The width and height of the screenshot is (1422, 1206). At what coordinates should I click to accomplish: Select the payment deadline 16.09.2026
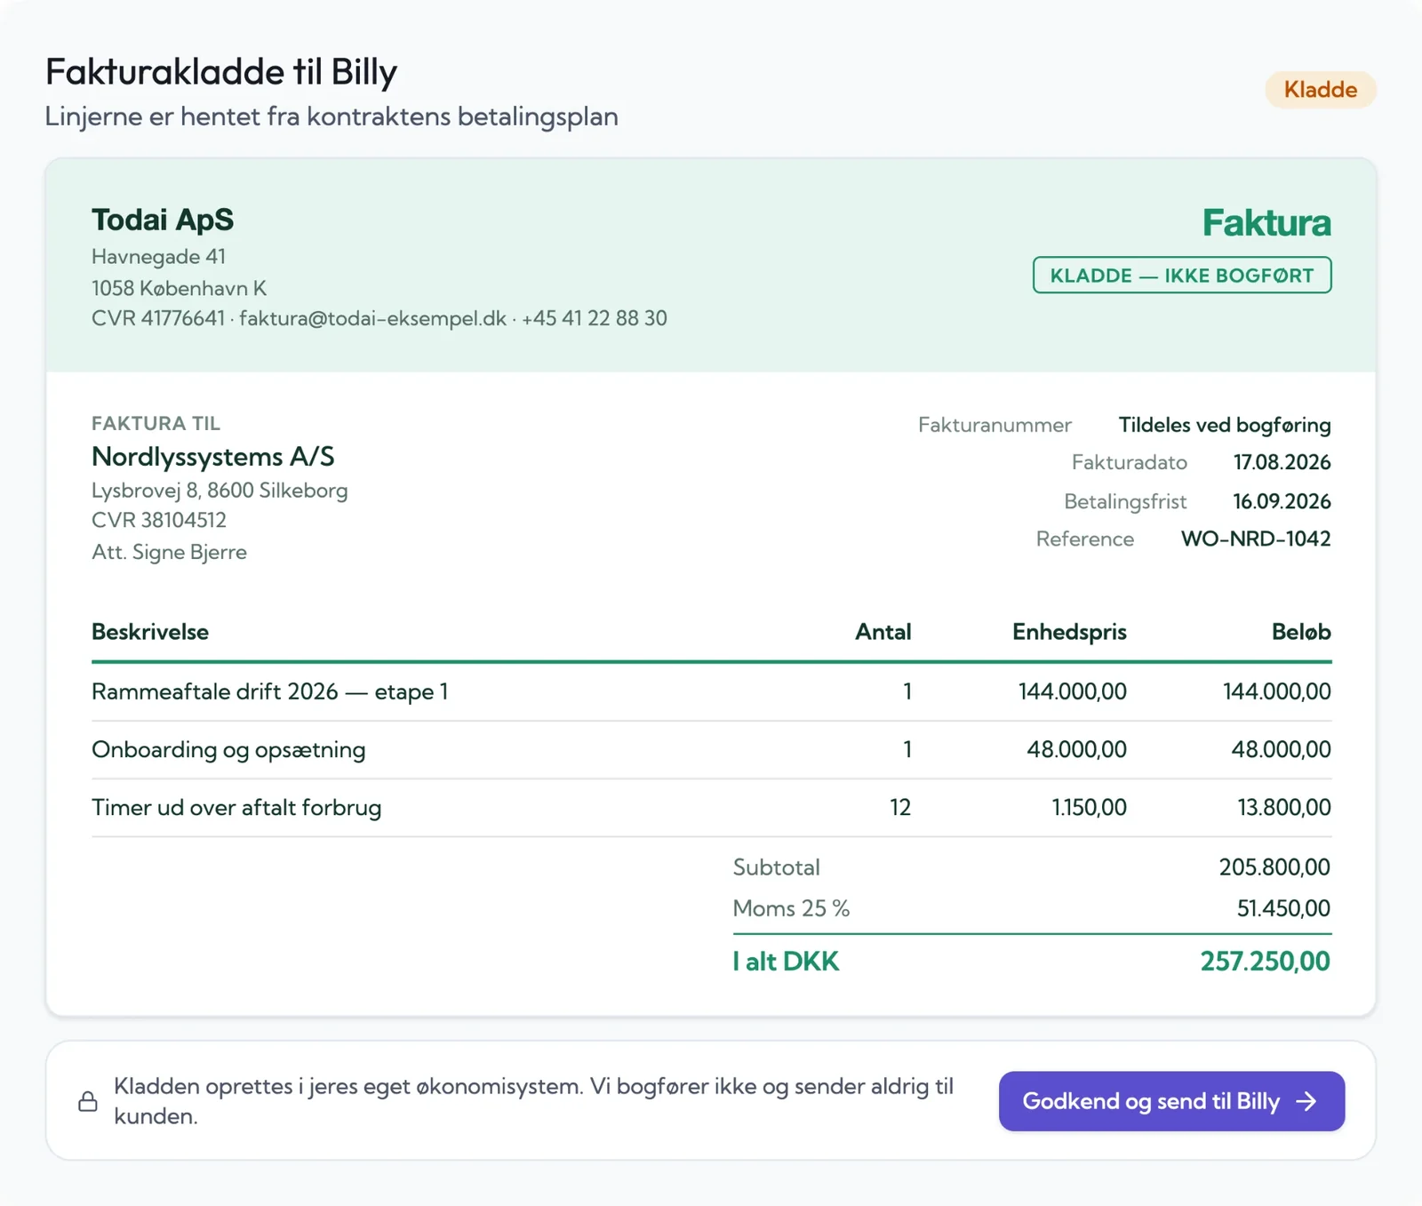(x=1282, y=501)
